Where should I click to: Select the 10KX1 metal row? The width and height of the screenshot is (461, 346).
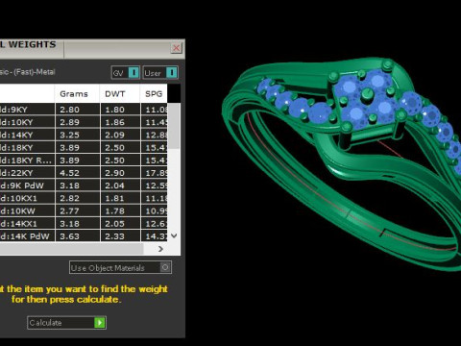[x=84, y=198]
